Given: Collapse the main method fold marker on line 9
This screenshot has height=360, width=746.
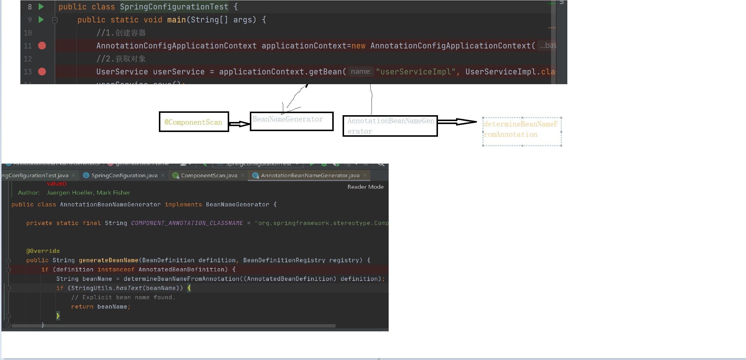Looking at the screenshot, I should (x=55, y=20).
